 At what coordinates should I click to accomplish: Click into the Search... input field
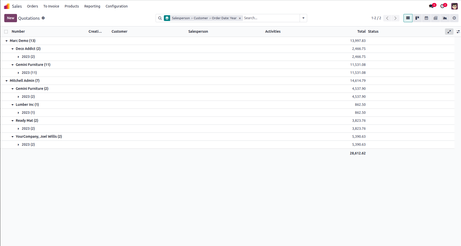click(271, 18)
